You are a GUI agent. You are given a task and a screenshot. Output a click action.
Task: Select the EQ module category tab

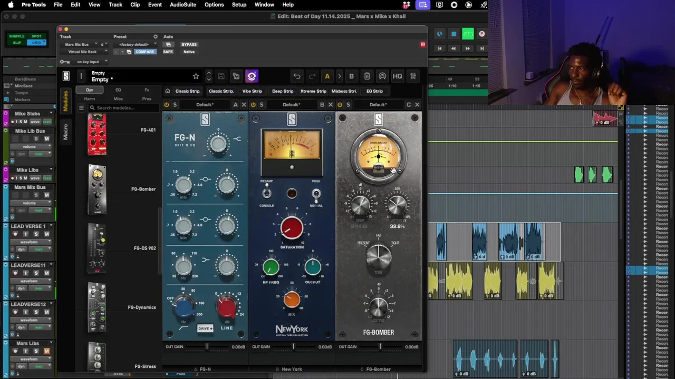pos(118,90)
